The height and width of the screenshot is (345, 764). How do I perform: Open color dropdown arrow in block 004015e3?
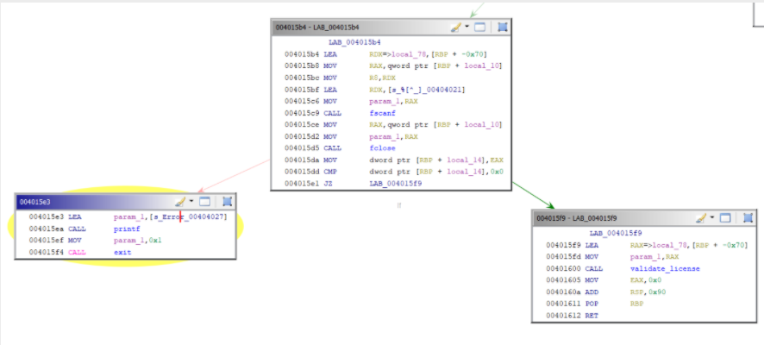[x=192, y=201]
